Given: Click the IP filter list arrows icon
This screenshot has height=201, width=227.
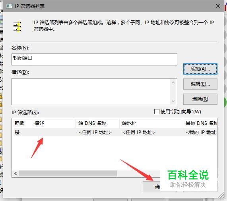Looking at the screenshot, I should point(17,27).
